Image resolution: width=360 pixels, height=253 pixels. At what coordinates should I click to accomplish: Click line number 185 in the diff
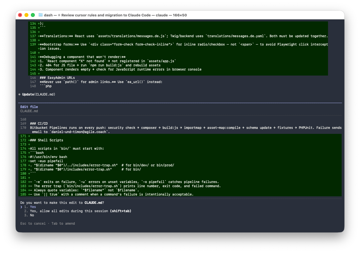tap(23, 194)
